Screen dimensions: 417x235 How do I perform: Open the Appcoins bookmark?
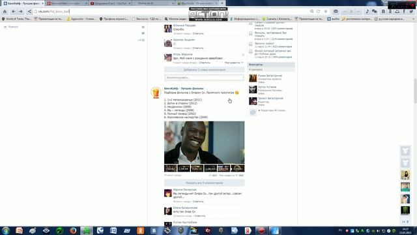click(81, 19)
